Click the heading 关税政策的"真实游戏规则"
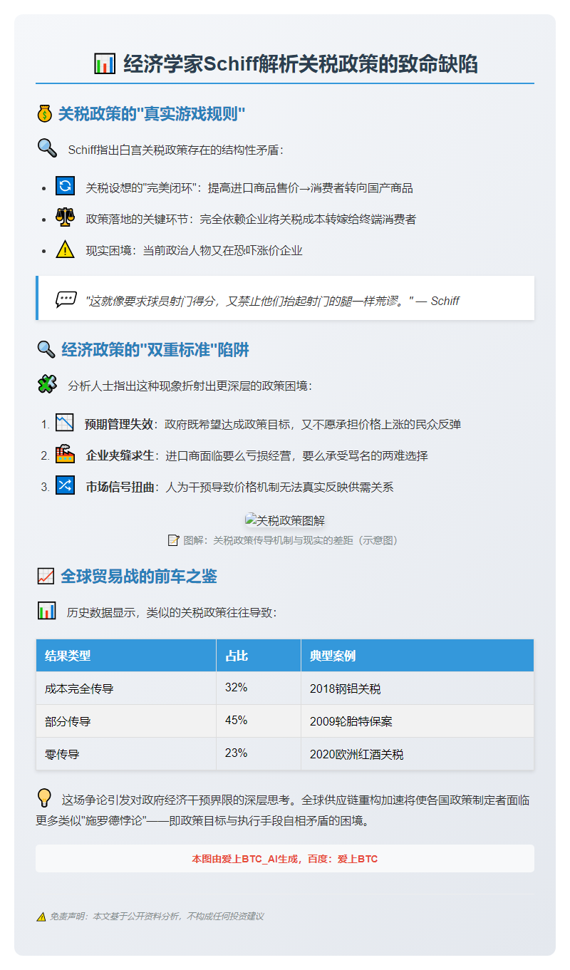Screen dimensions: 570x970 (x=152, y=114)
